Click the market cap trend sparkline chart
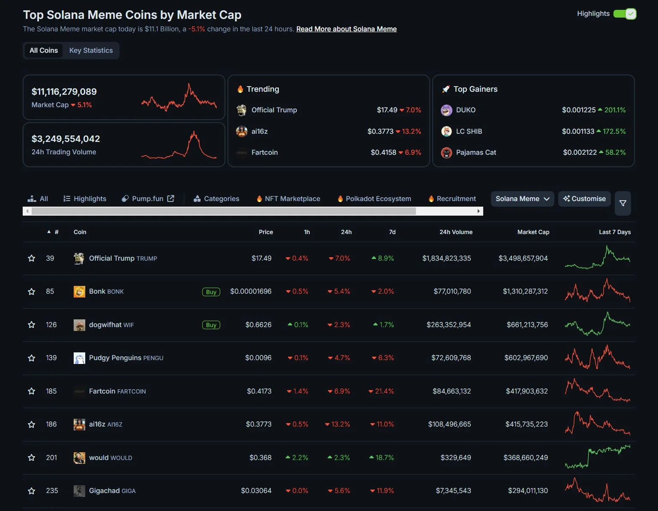This screenshot has width=658, height=511. pyautogui.click(x=179, y=98)
